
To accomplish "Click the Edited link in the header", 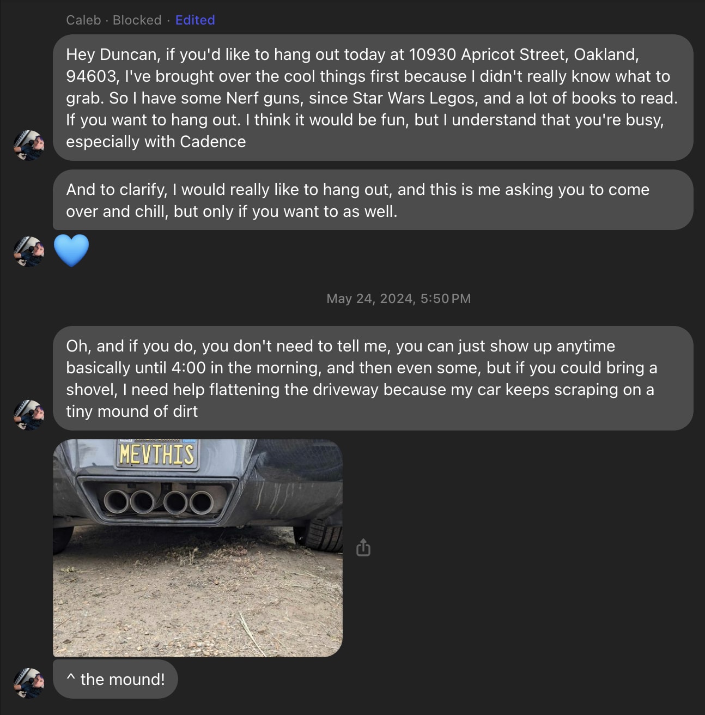I will pos(195,20).
